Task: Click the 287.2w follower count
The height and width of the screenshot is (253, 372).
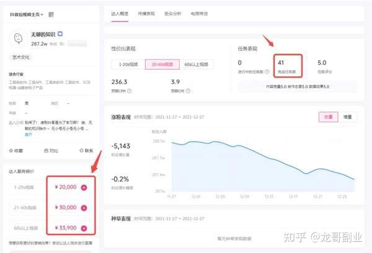Action: pyautogui.click(x=39, y=44)
